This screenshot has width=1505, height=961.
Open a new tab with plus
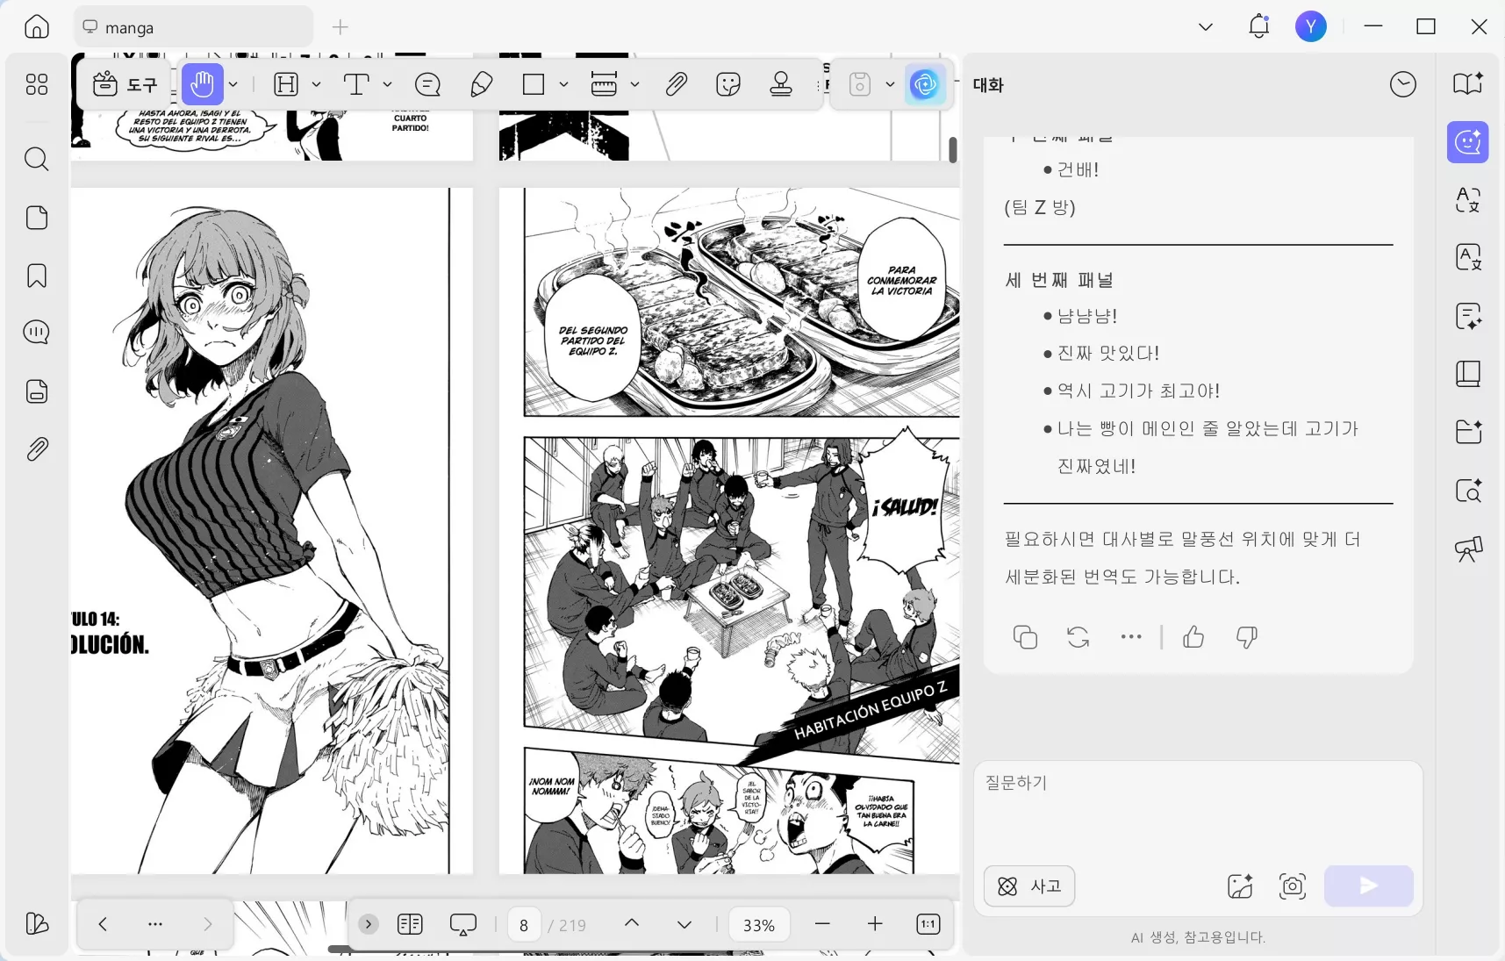340,27
